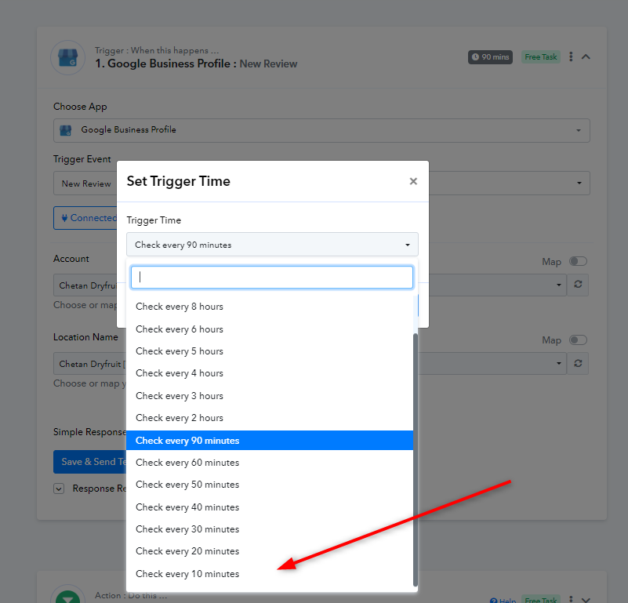The width and height of the screenshot is (628, 603).
Task: Focus the trigger time search box
Action: [272, 278]
